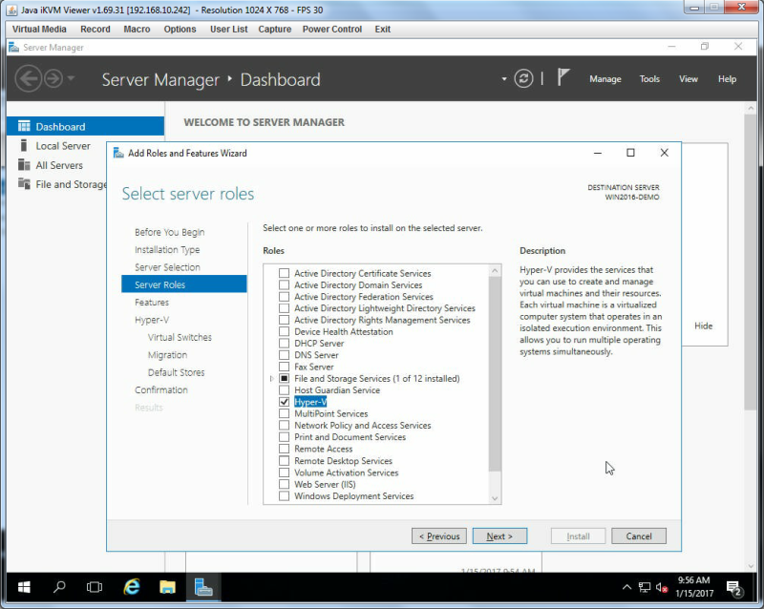Open the View menu in Server Manager

coord(689,79)
